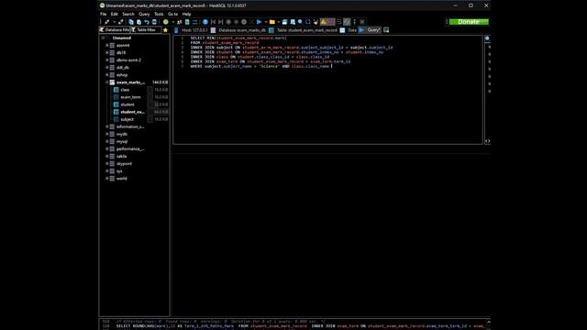Switch to the Table student_exam_mark_record tab
This screenshot has width=587, height=330.
[x=304, y=30]
